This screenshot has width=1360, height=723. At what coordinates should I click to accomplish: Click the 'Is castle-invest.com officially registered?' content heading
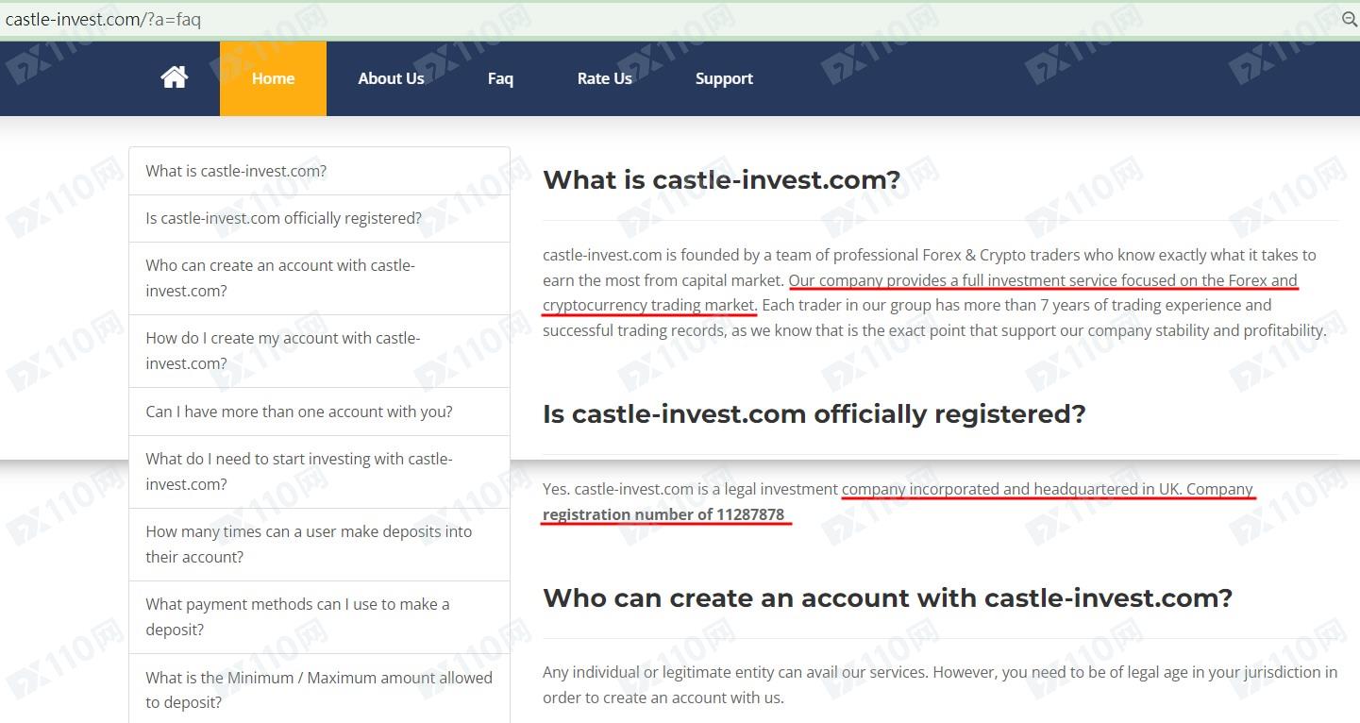click(x=814, y=413)
